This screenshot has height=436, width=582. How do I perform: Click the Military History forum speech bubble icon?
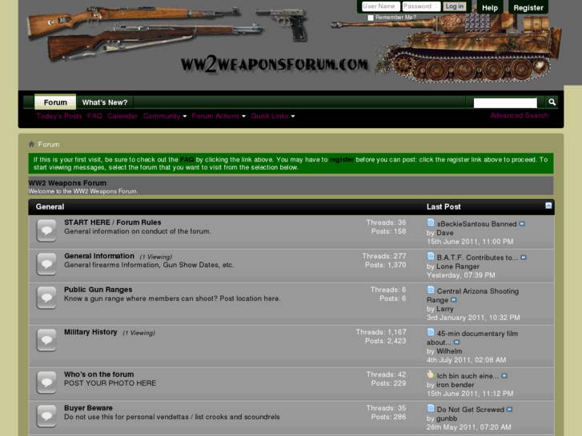pyautogui.click(x=46, y=340)
